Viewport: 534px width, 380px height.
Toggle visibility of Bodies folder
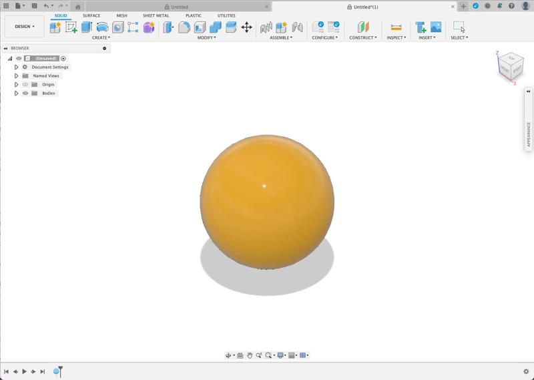(x=25, y=93)
